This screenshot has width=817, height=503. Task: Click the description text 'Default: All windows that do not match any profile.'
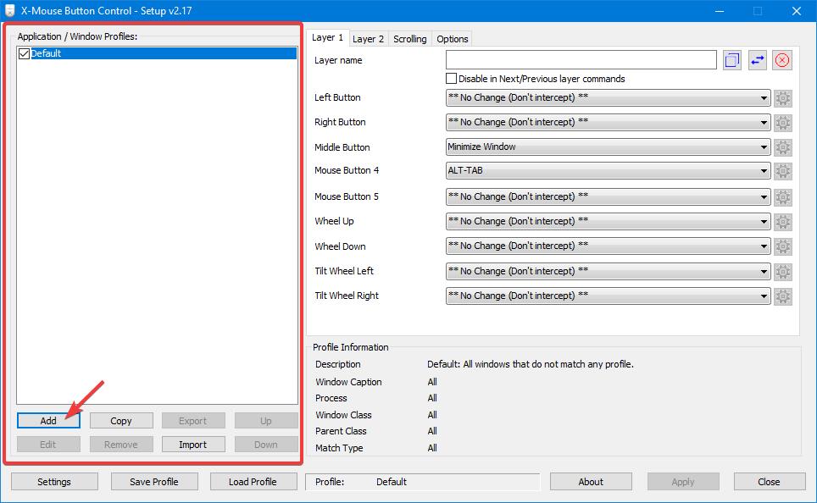pyautogui.click(x=531, y=364)
